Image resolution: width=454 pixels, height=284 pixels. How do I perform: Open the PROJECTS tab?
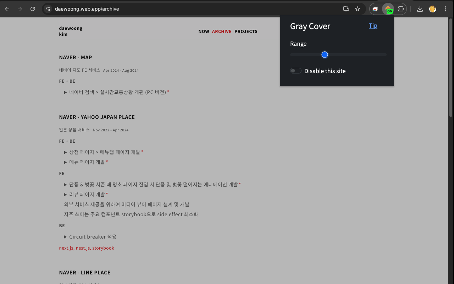coord(246,31)
